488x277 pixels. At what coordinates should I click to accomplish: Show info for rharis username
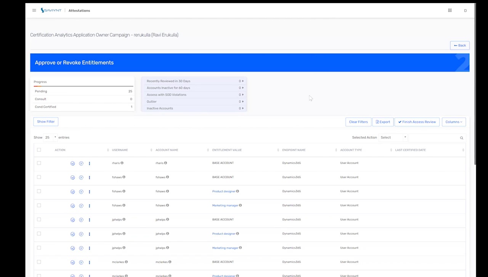pyautogui.click(x=122, y=163)
